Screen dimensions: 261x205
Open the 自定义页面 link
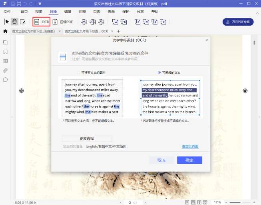click(x=190, y=147)
